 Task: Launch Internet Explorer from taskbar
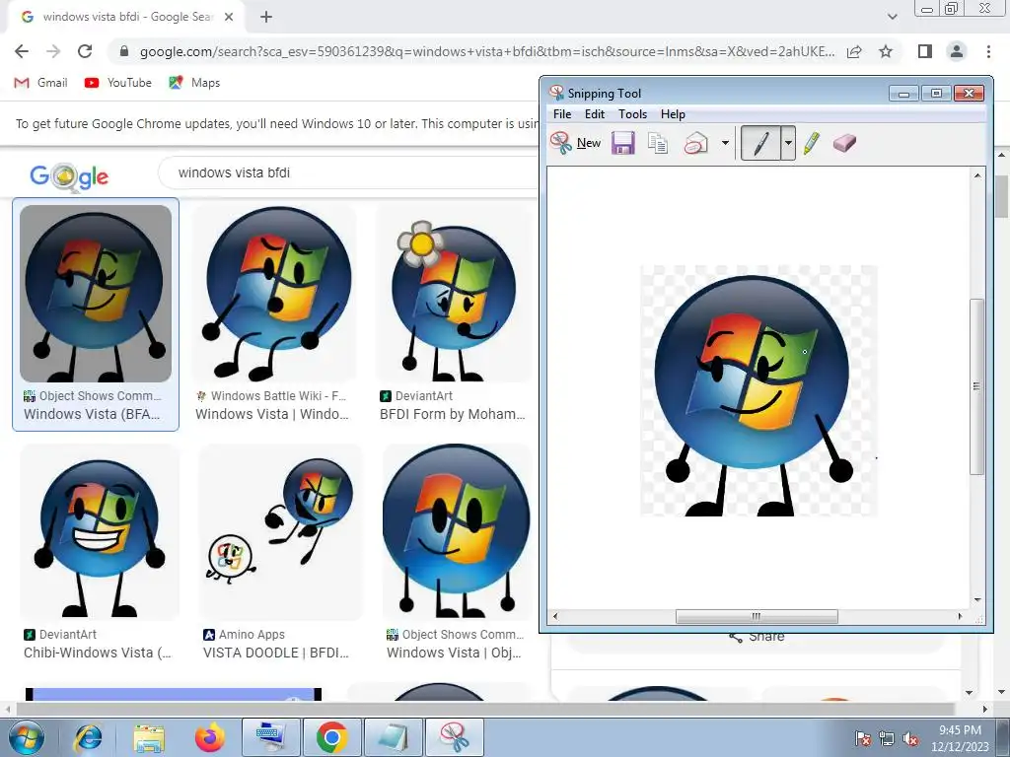[x=88, y=737]
